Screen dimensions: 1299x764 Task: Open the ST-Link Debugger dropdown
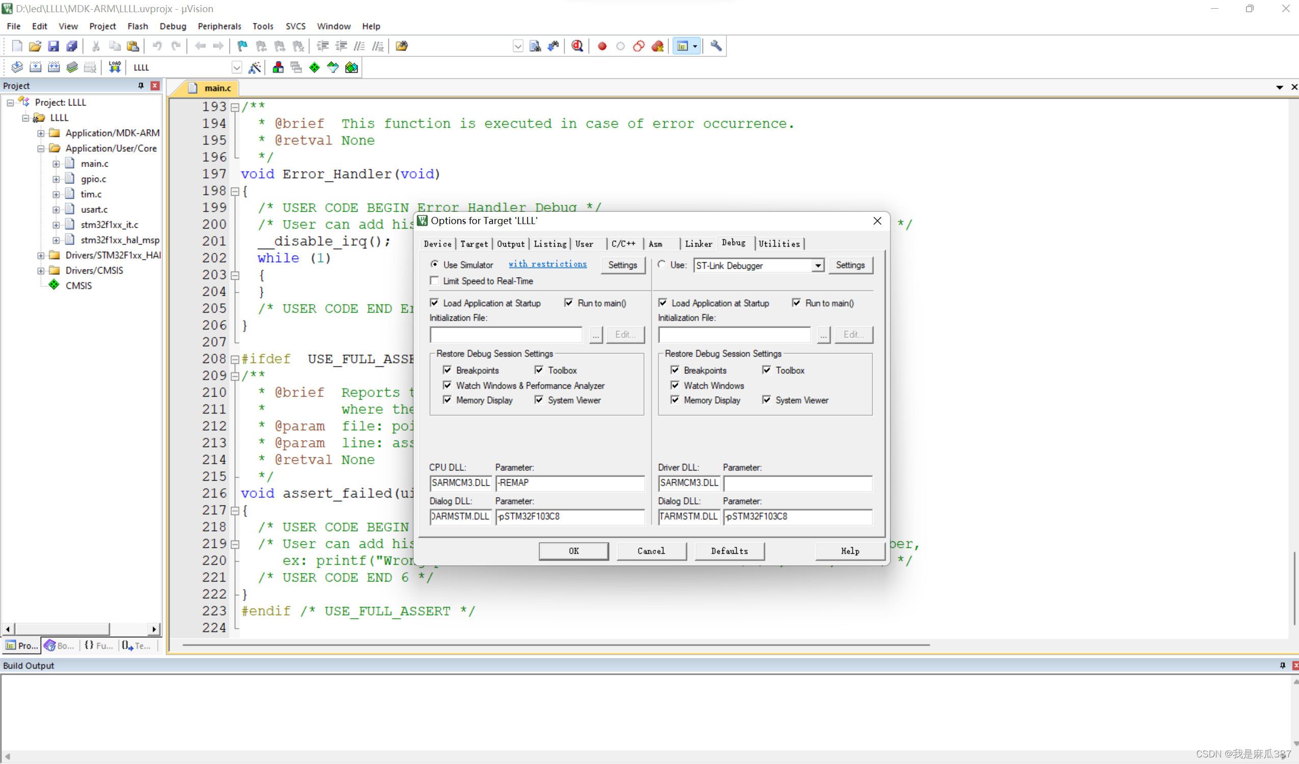coord(817,265)
